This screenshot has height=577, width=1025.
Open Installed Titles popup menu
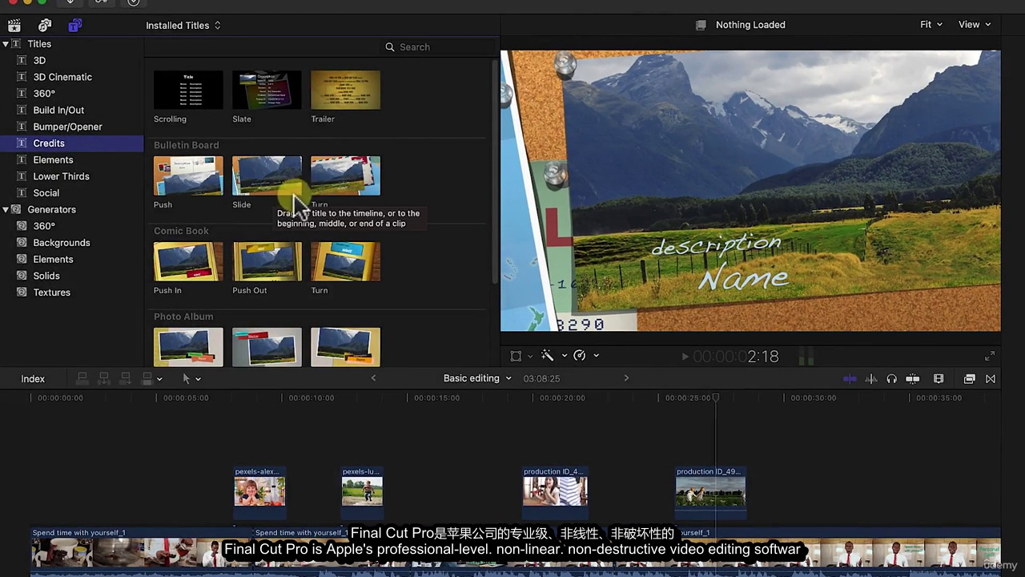tap(183, 26)
